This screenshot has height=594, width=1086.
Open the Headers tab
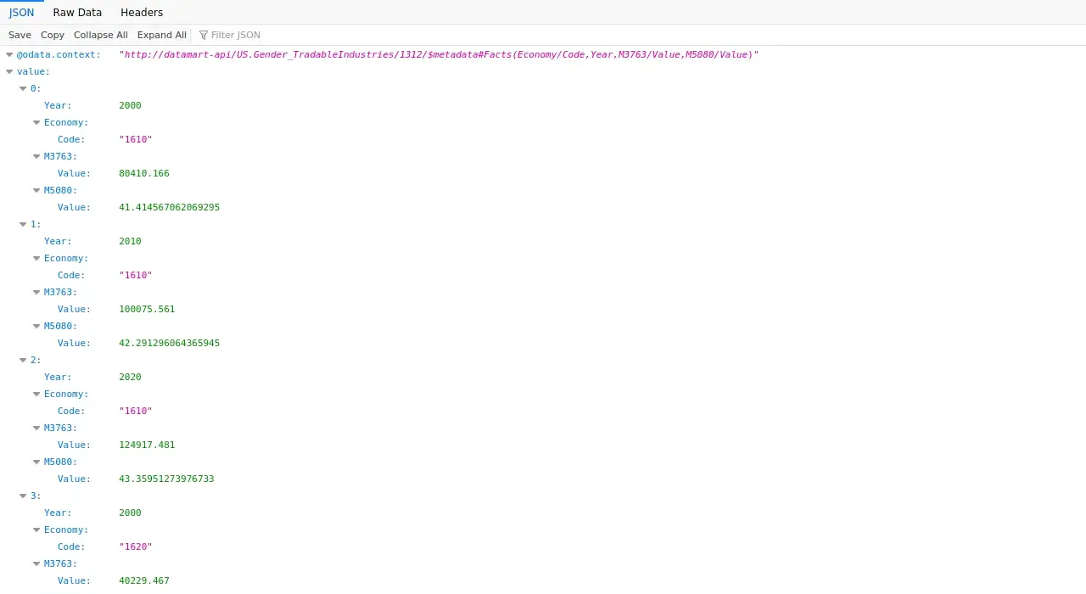(142, 13)
